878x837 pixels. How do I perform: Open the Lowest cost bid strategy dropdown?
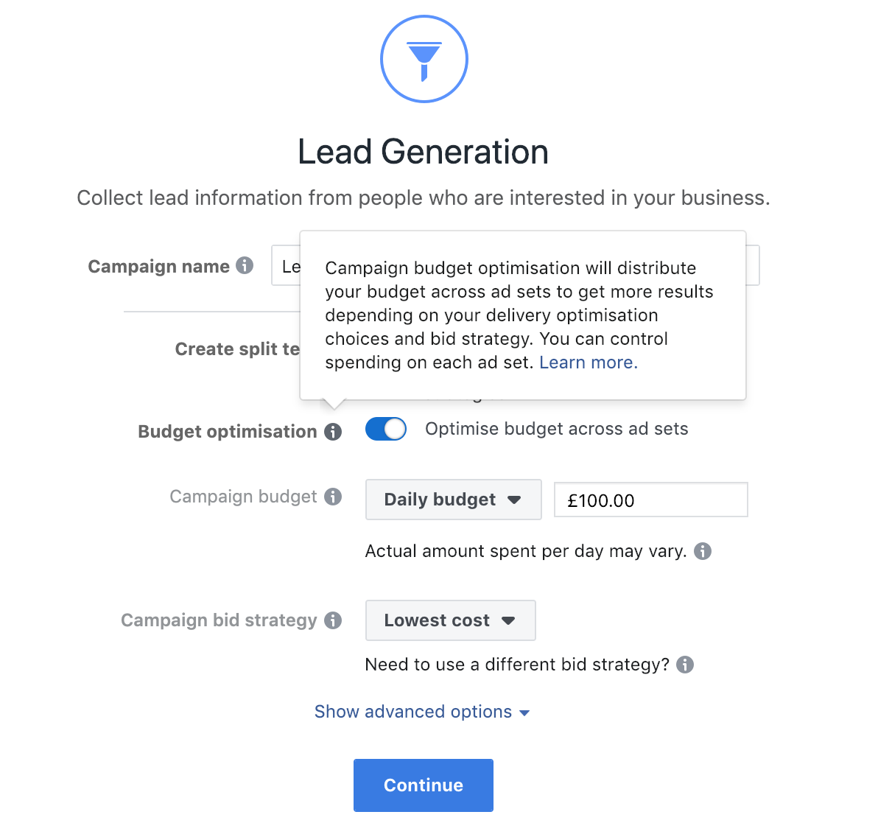[x=451, y=620]
